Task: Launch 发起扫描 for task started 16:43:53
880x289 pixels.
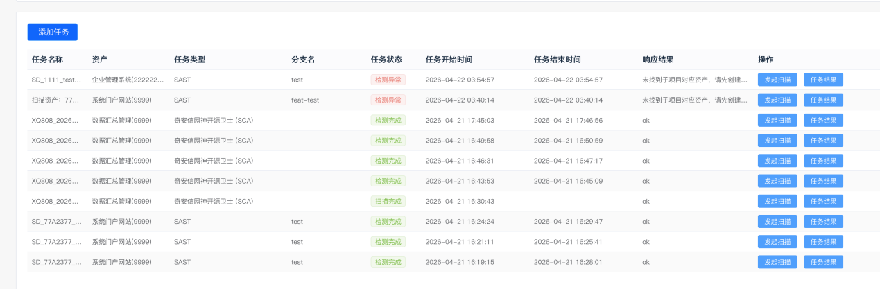Action: pos(777,181)
